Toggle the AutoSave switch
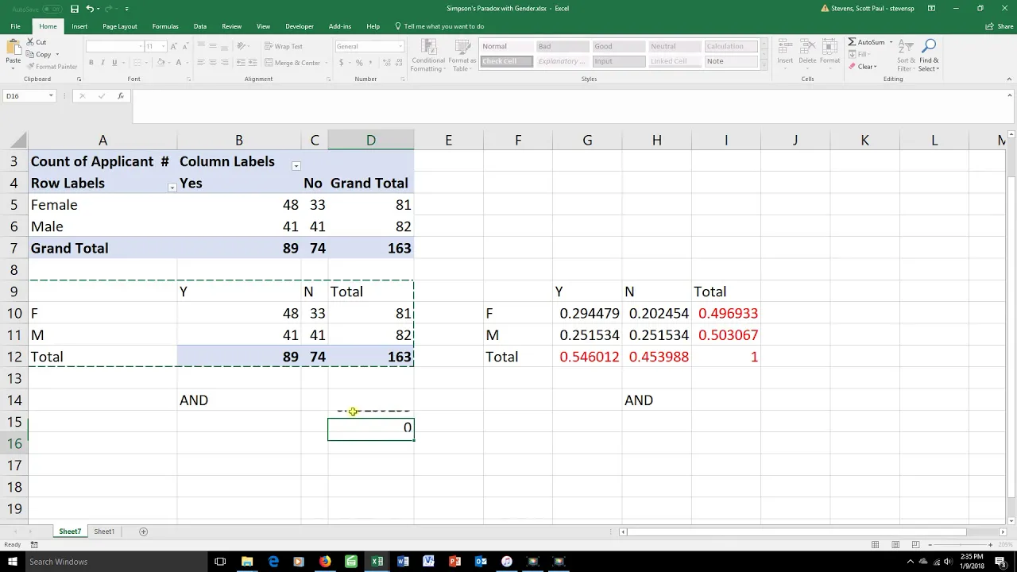The width and height of the screenshot is (1017, 572). click(52, 9)
